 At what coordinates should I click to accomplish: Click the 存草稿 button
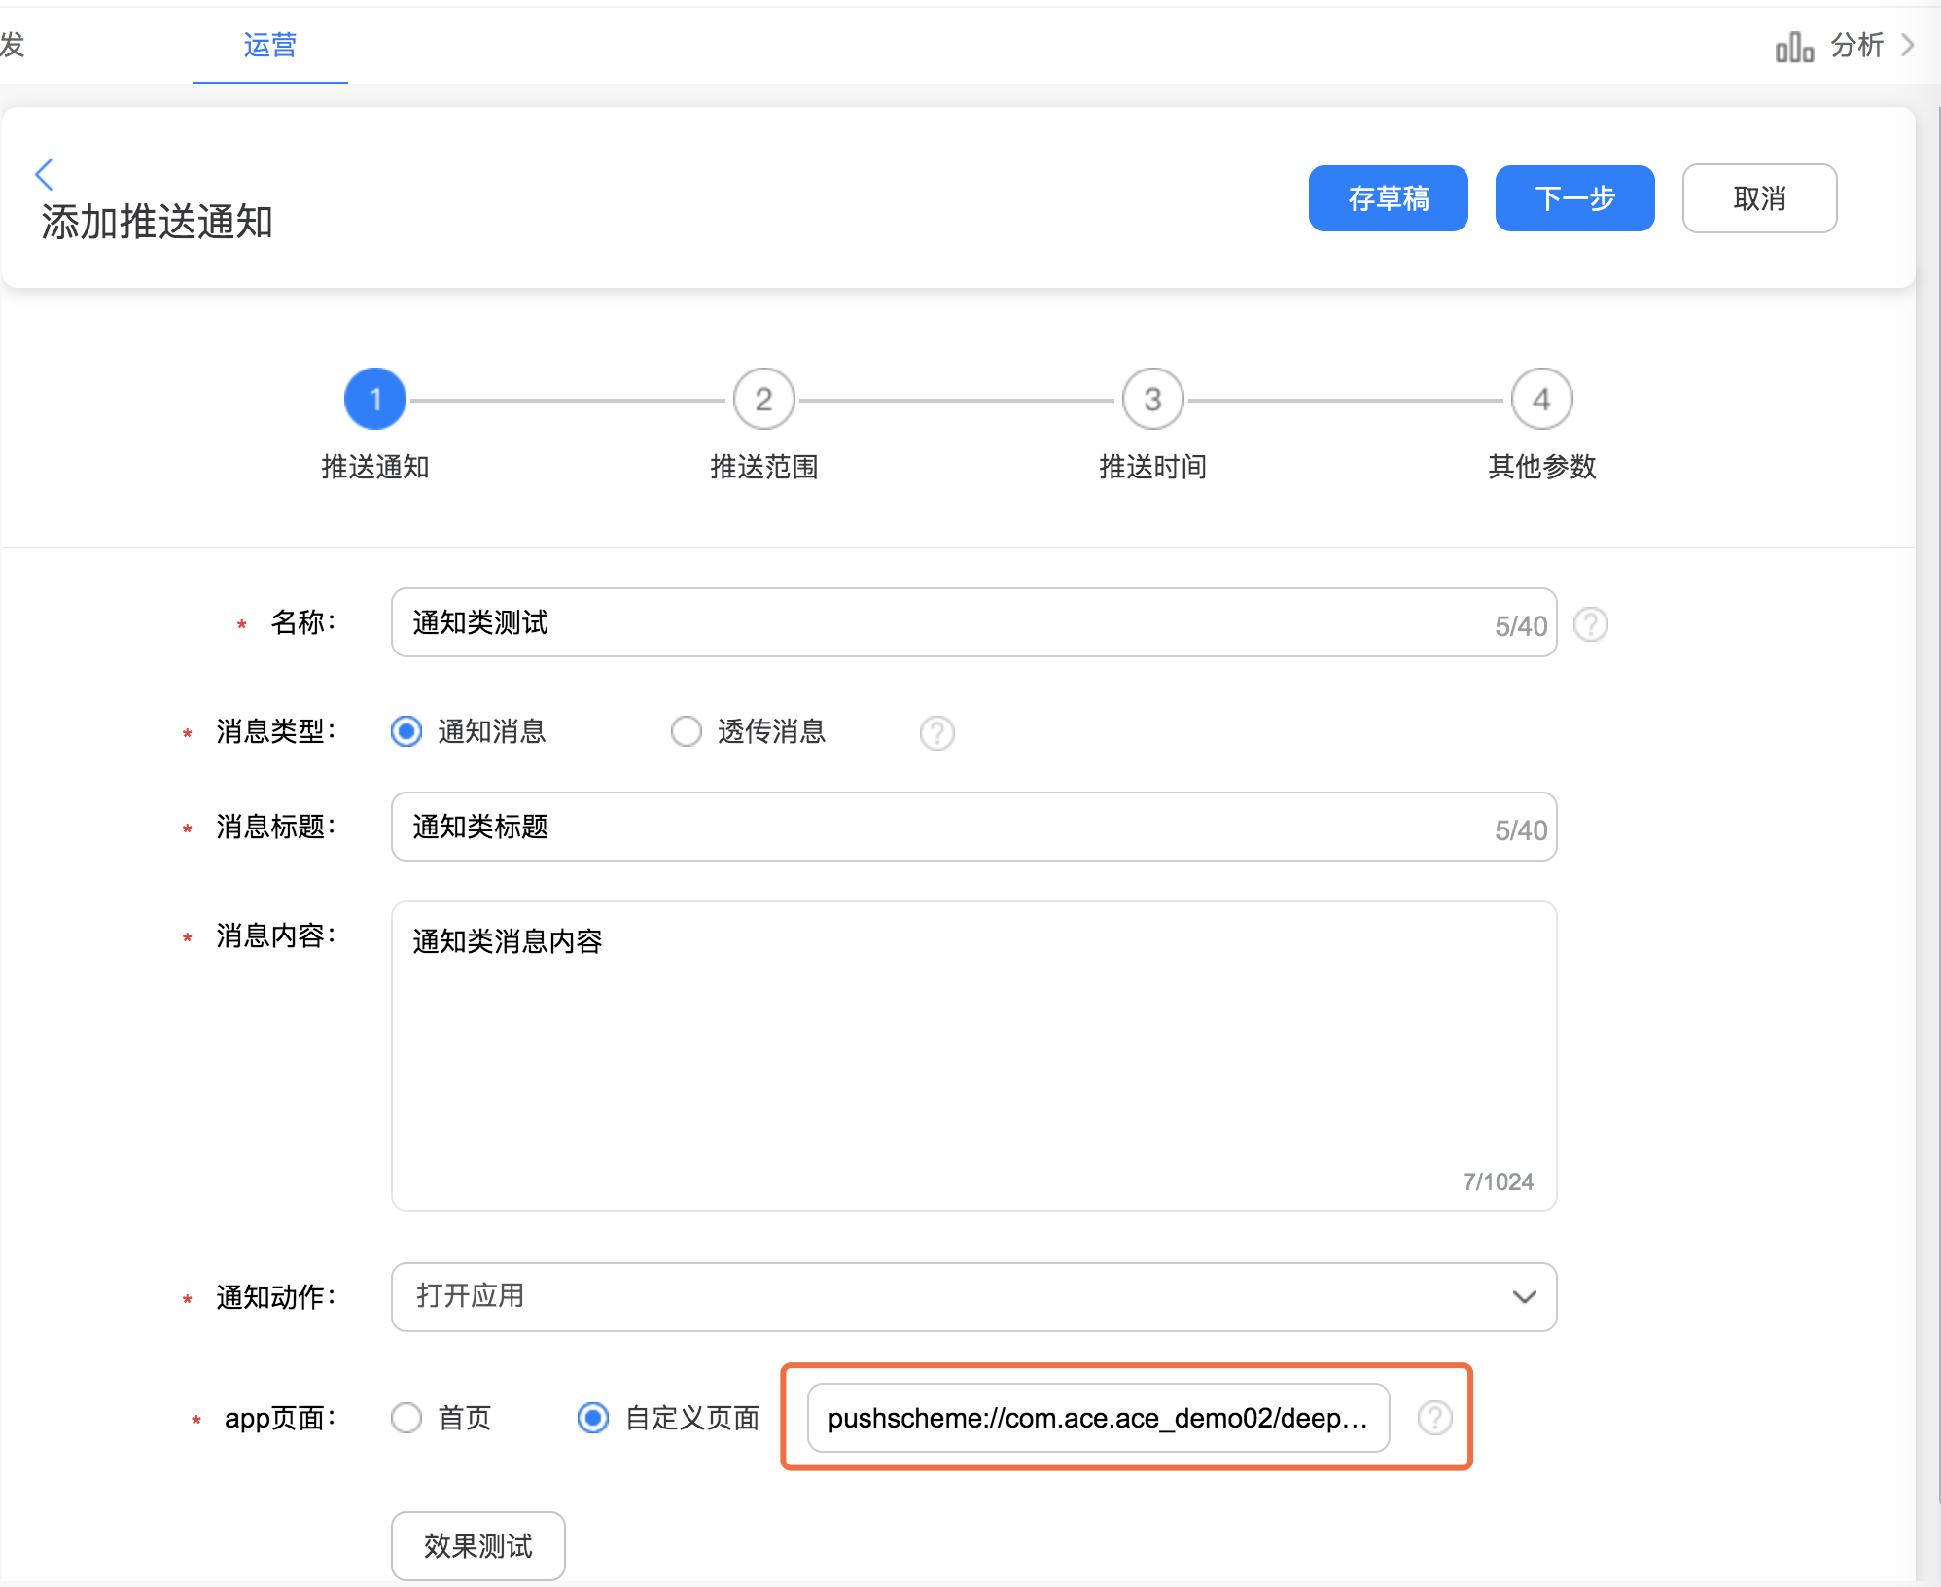coord(1388,198)
